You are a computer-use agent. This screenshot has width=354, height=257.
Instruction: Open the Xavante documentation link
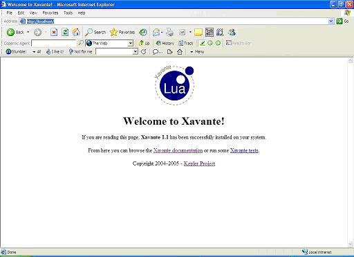[178, 150]
